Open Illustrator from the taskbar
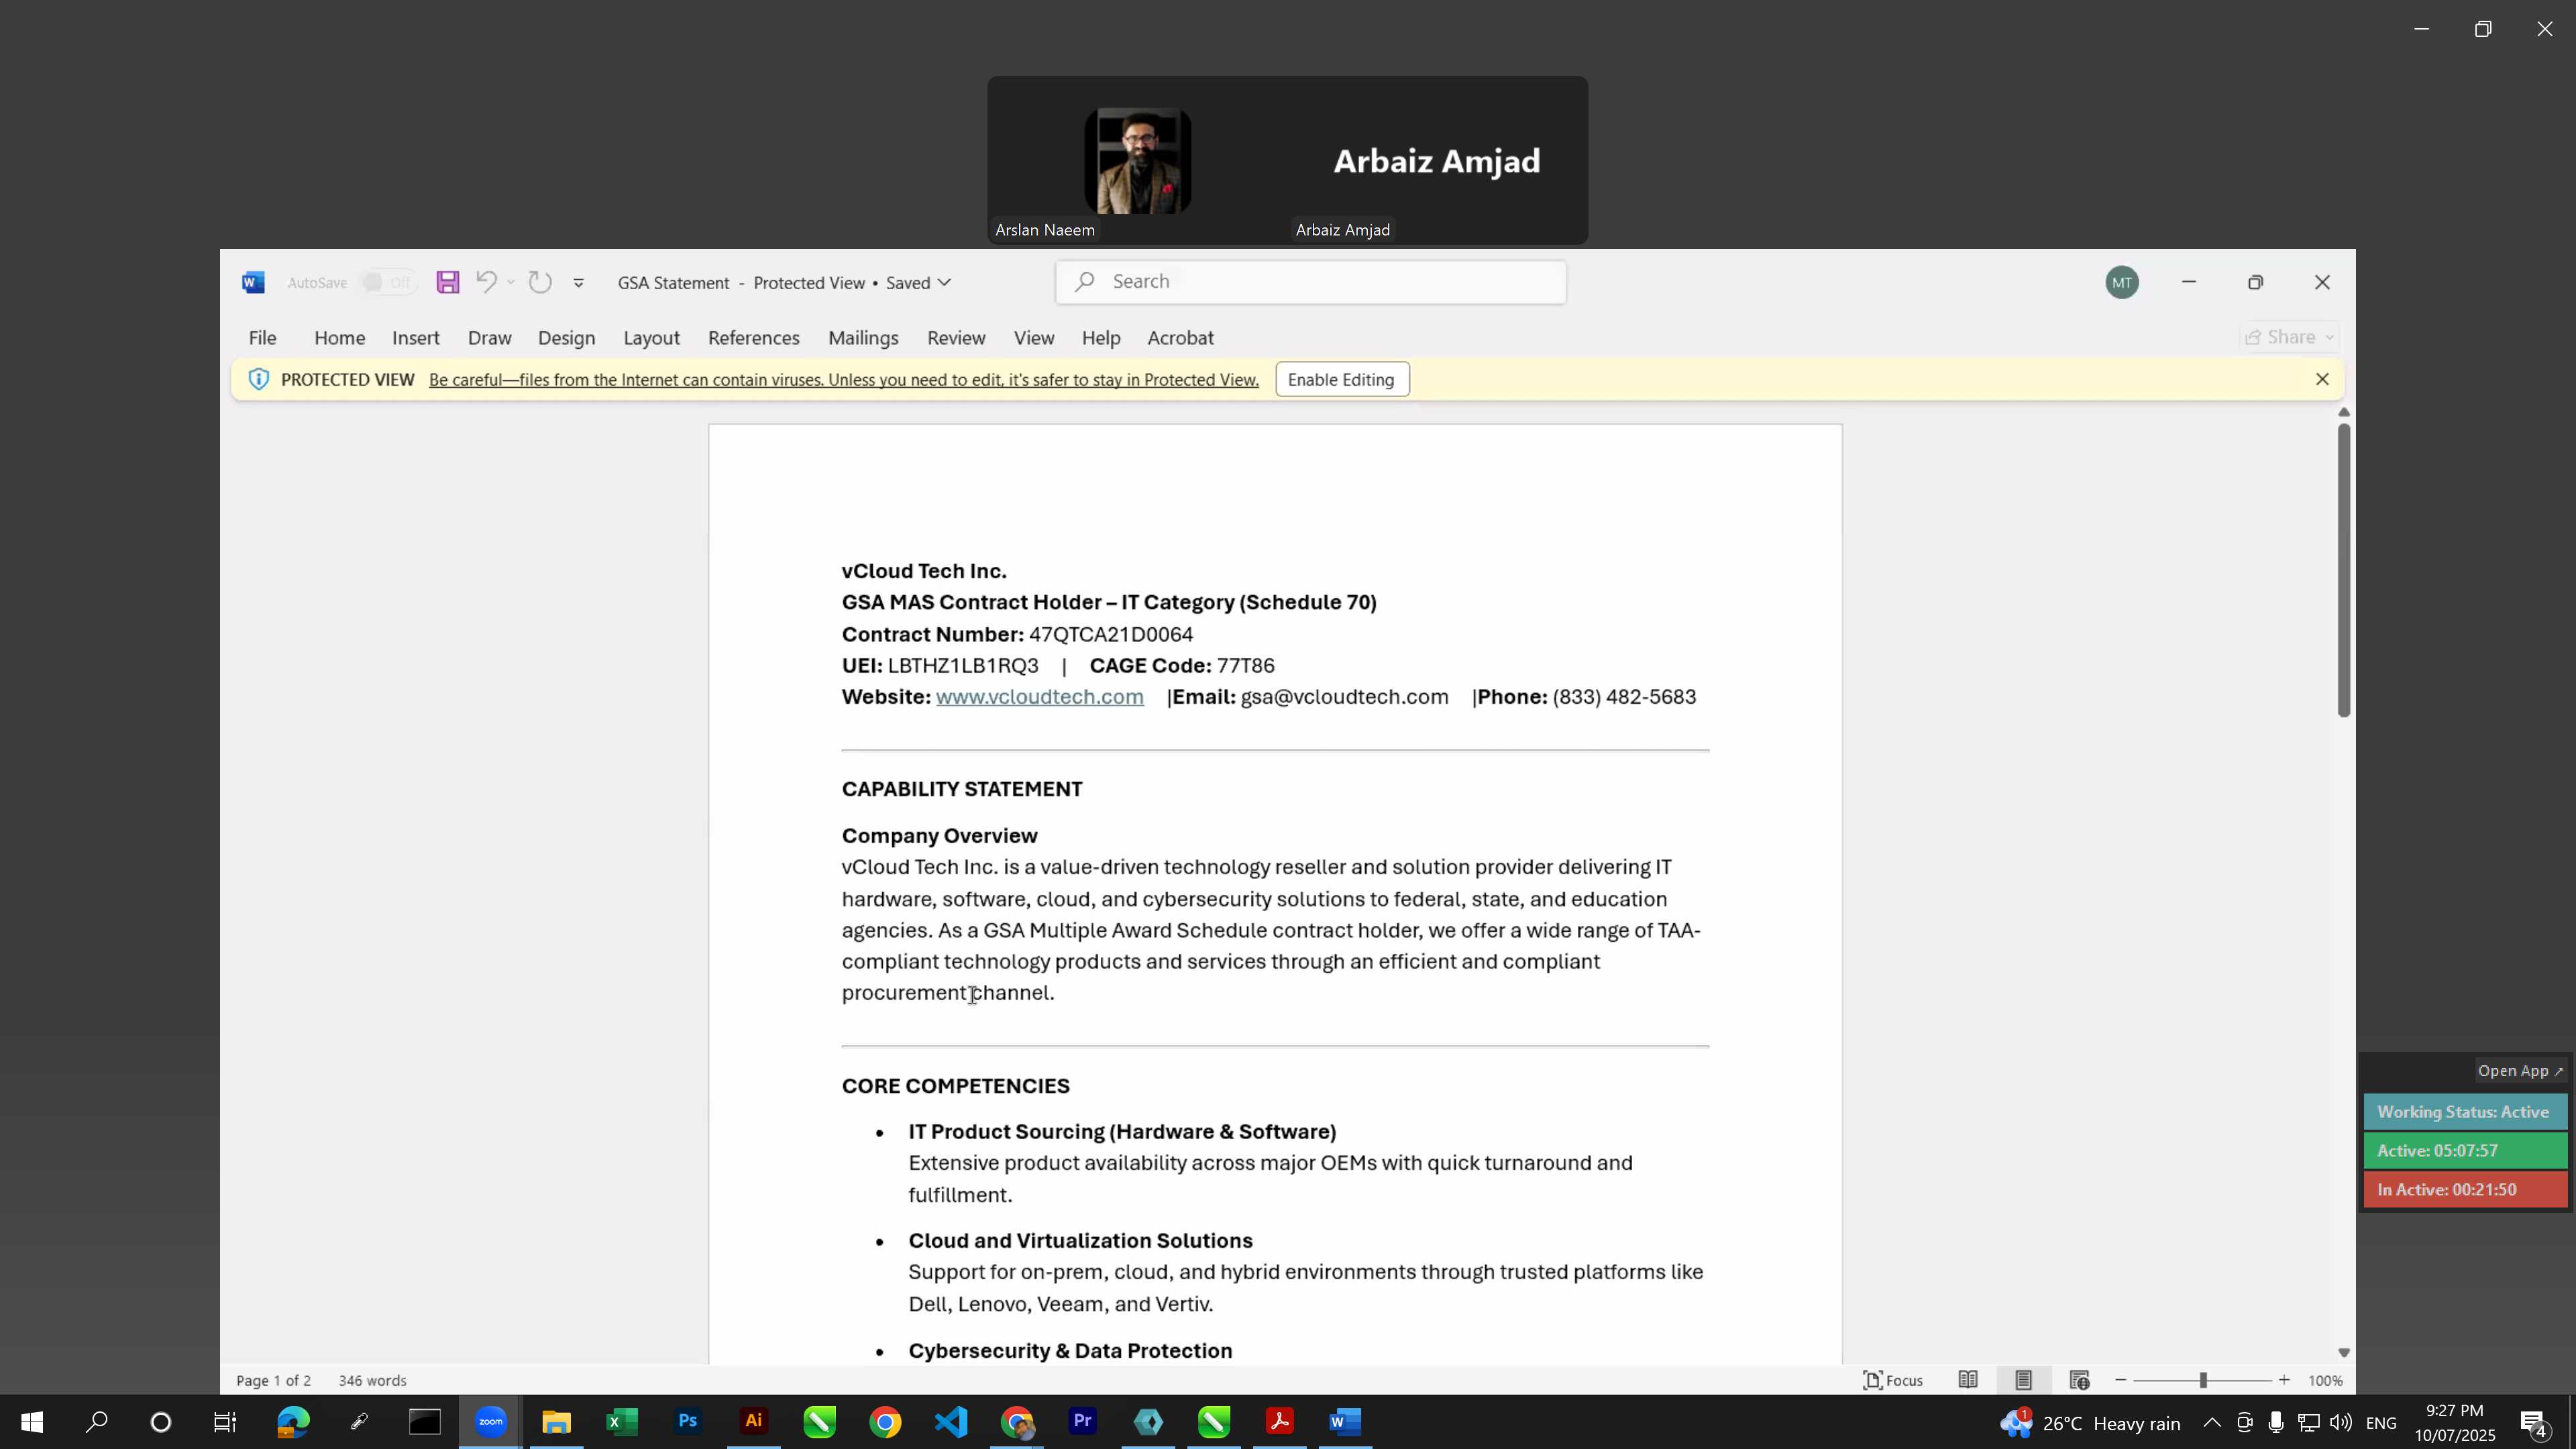Screen dimensions: 2576x1449 tap(754, 1422)
